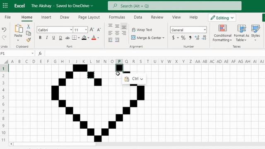Click the Increase Indent icon

pos(117,40)
